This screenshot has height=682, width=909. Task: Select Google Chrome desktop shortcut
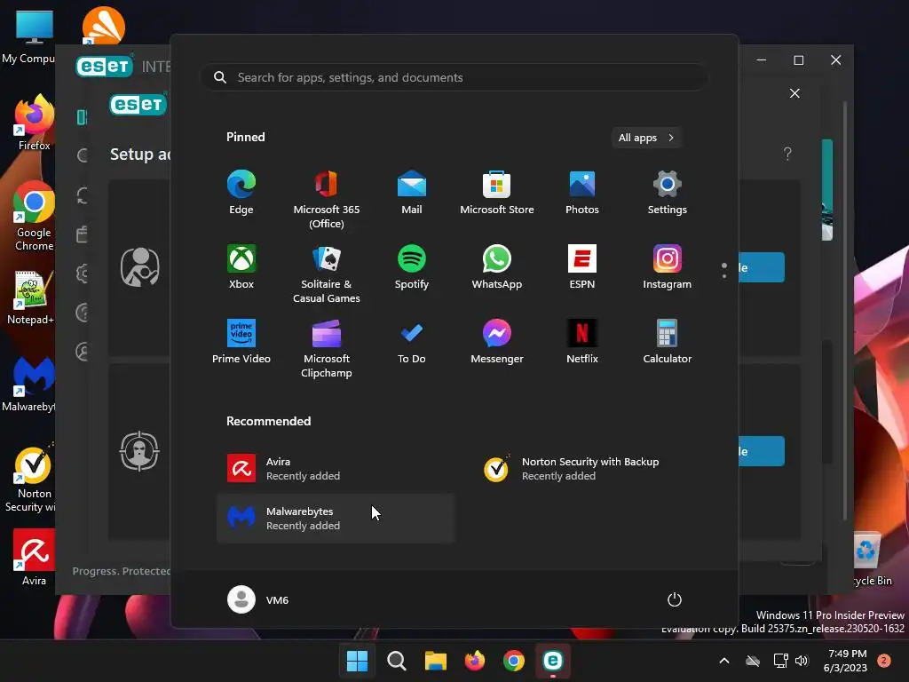(34, 216)
